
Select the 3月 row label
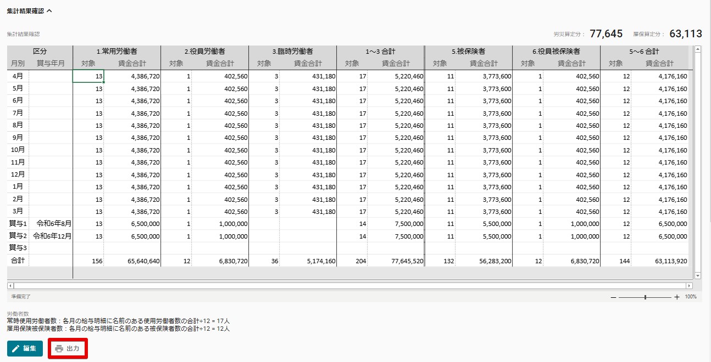tap(18, 211)
